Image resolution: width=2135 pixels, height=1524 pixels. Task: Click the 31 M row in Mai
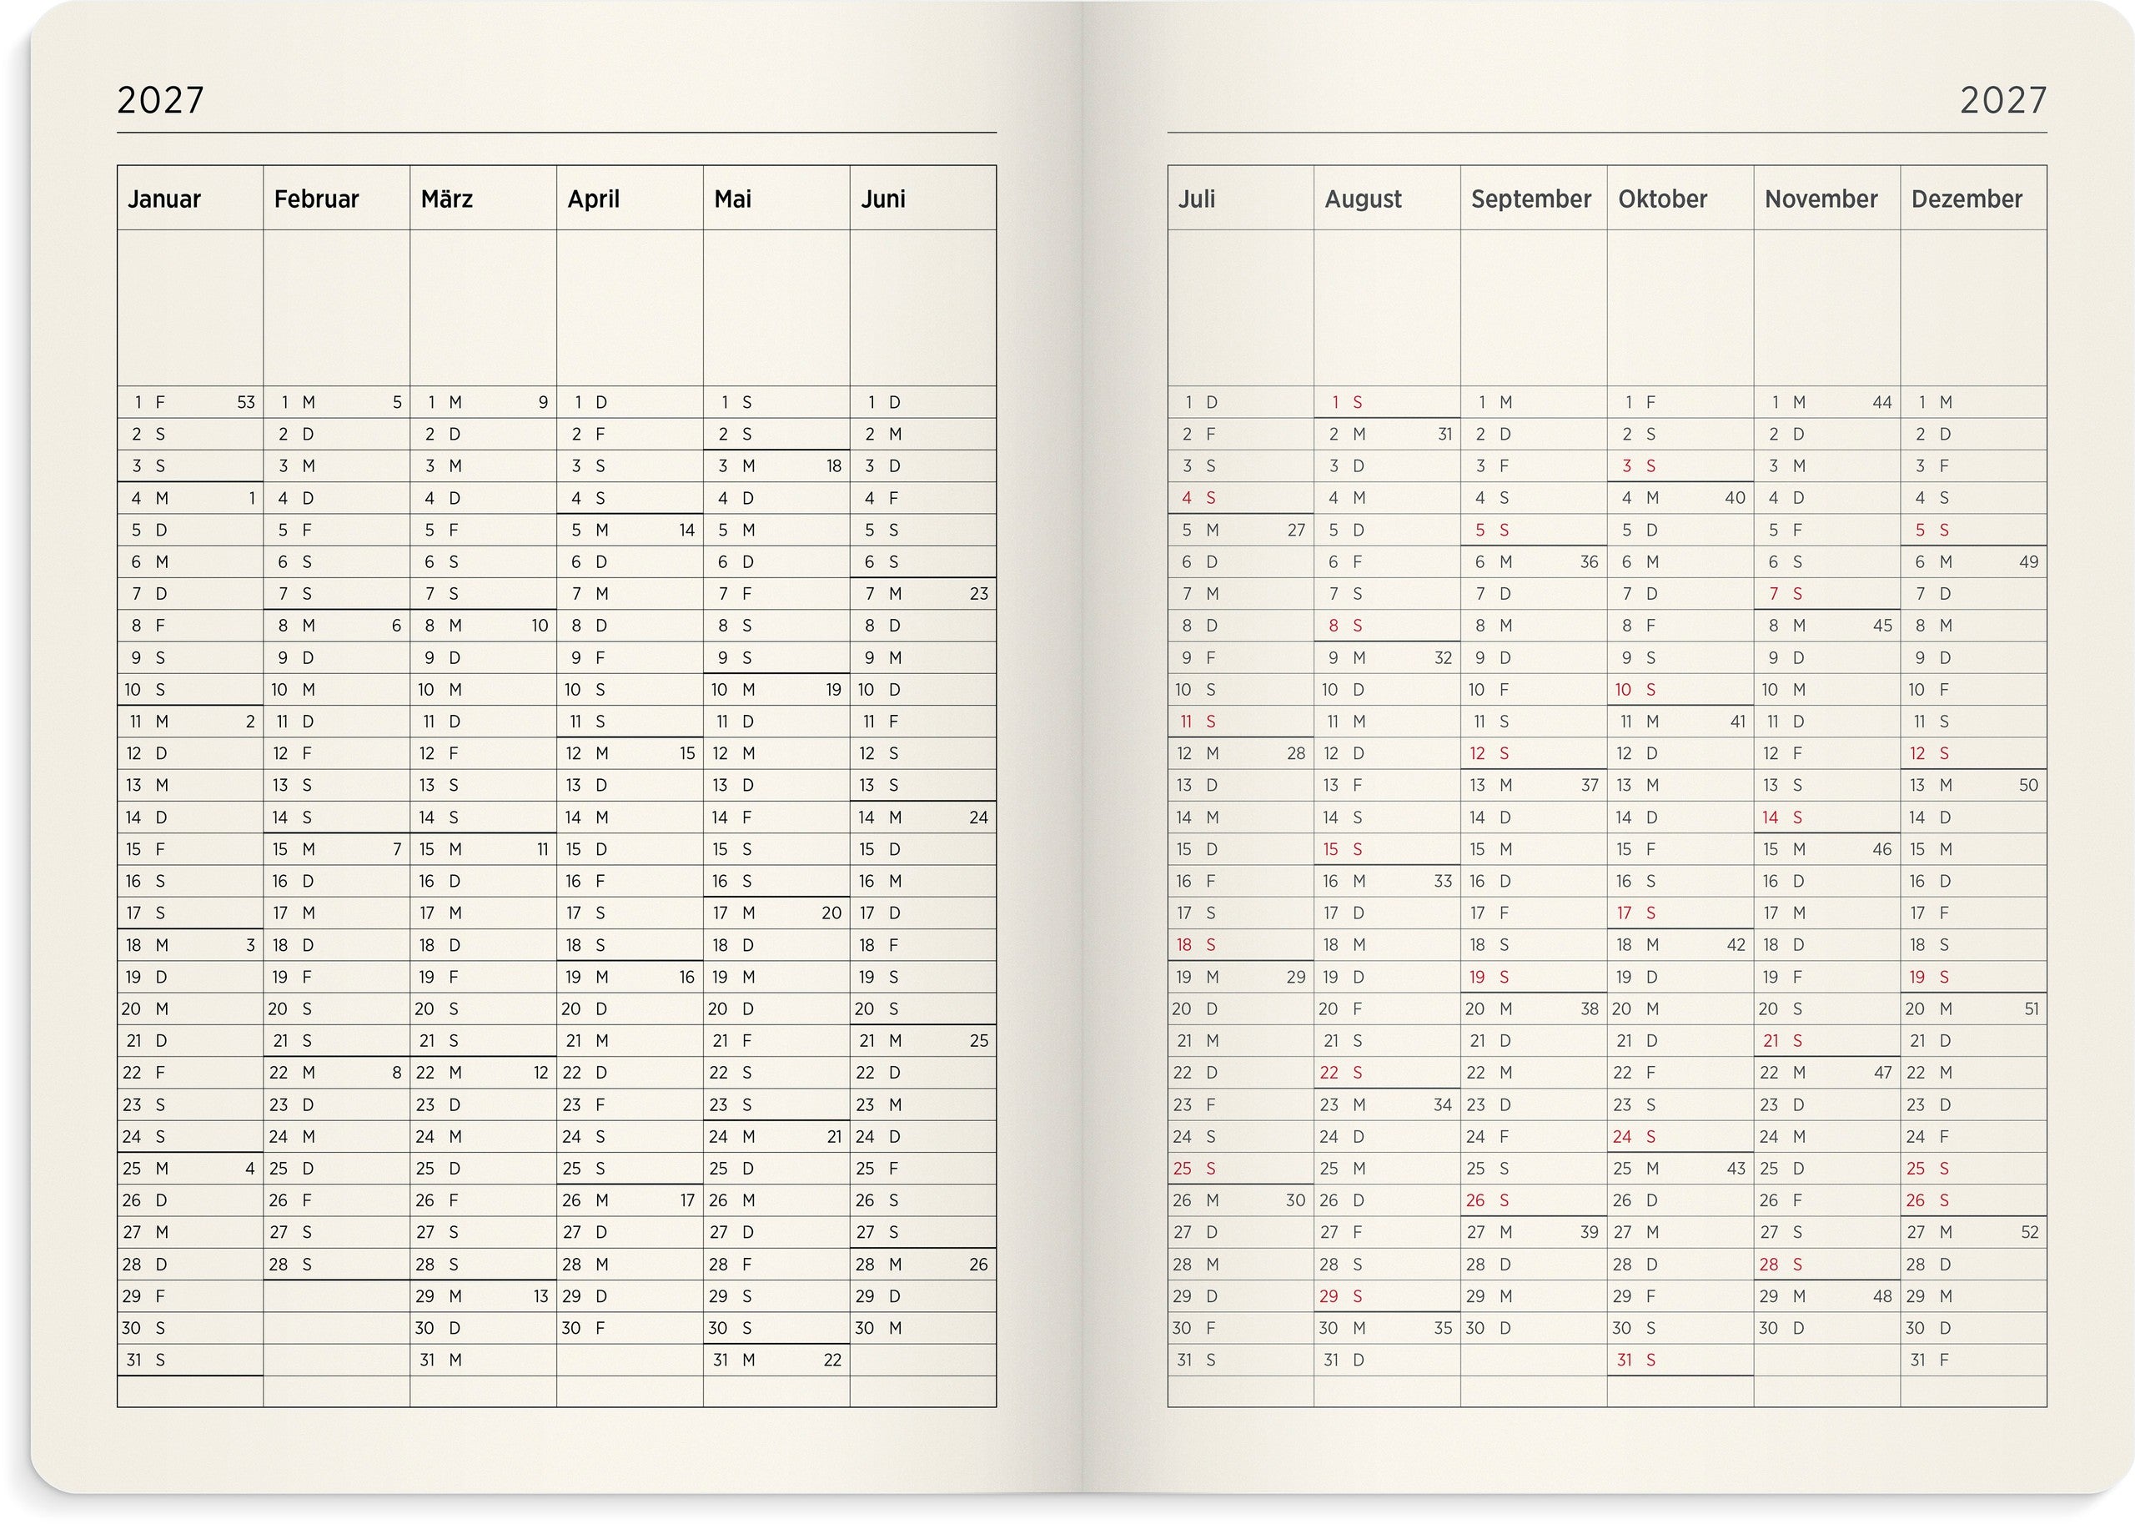(736, 1360)
